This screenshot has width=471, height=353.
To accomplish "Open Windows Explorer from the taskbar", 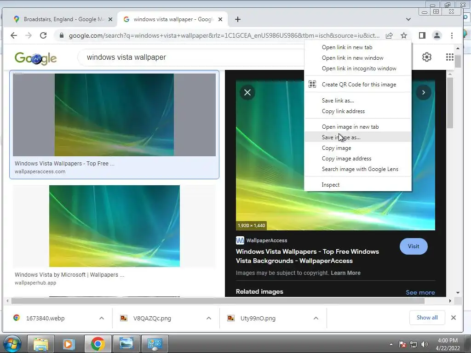I will 41,344.
